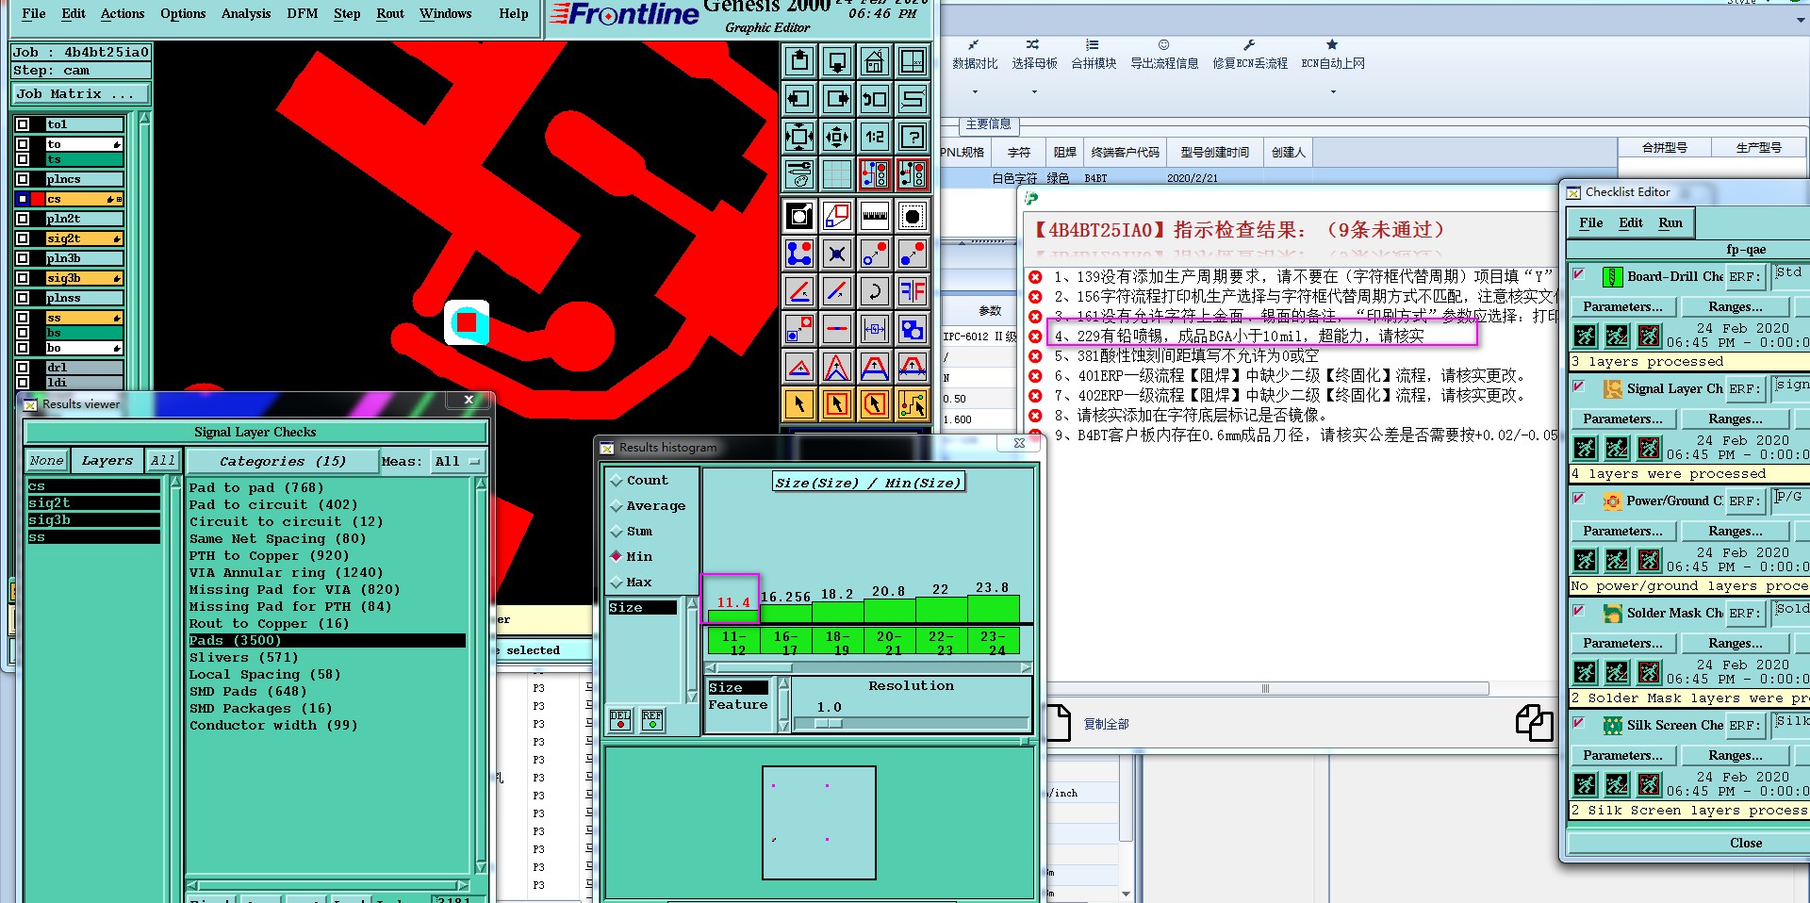Click the histogram horizontal scrollbar
1810x903 pixels.
pyautogui.click(x=868, y=667)
